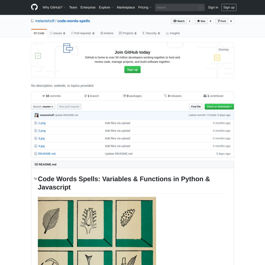This screenshot has width=265, height=265.
Task: Switch to the Pull requests tab
Action: click(x=83, y=33)
